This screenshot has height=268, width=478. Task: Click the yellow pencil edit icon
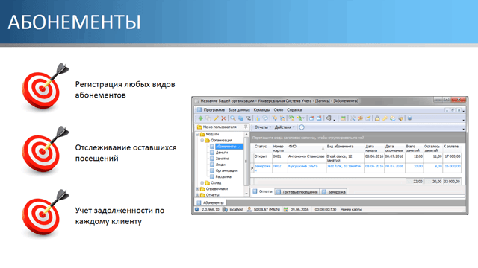(216, 118)
